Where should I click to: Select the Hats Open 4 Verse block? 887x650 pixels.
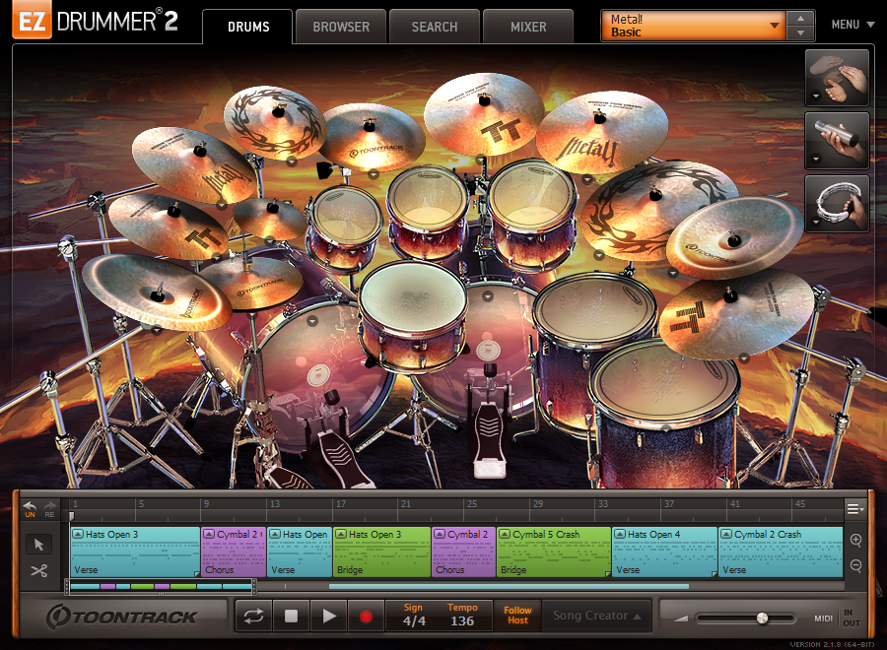(664, 552)
